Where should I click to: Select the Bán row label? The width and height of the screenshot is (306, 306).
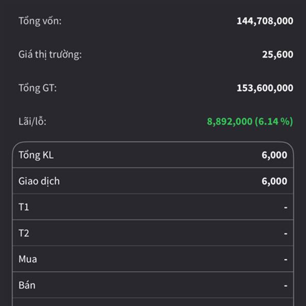(27, 285)
